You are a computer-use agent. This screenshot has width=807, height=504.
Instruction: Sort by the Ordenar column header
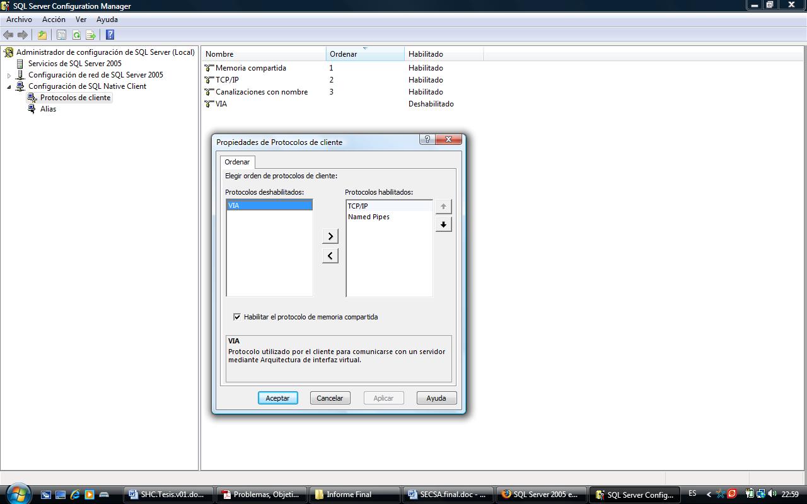365,54
